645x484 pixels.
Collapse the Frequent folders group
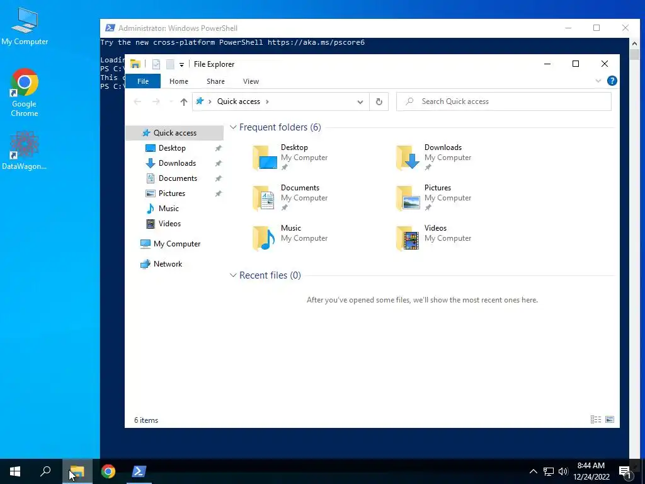pyautogui.click(x=233, y=127)
